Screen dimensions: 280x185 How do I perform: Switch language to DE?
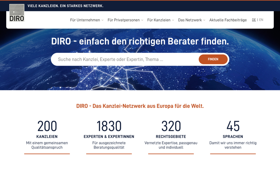254,20
